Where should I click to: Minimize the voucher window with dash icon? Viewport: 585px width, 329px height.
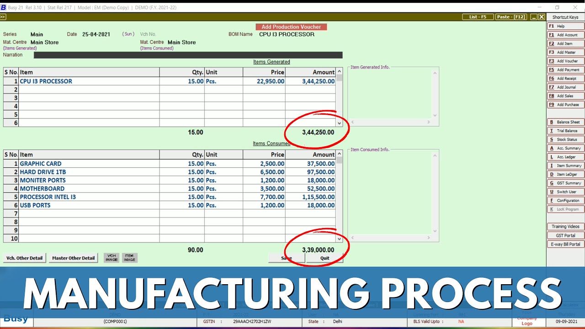click(533, 17)
